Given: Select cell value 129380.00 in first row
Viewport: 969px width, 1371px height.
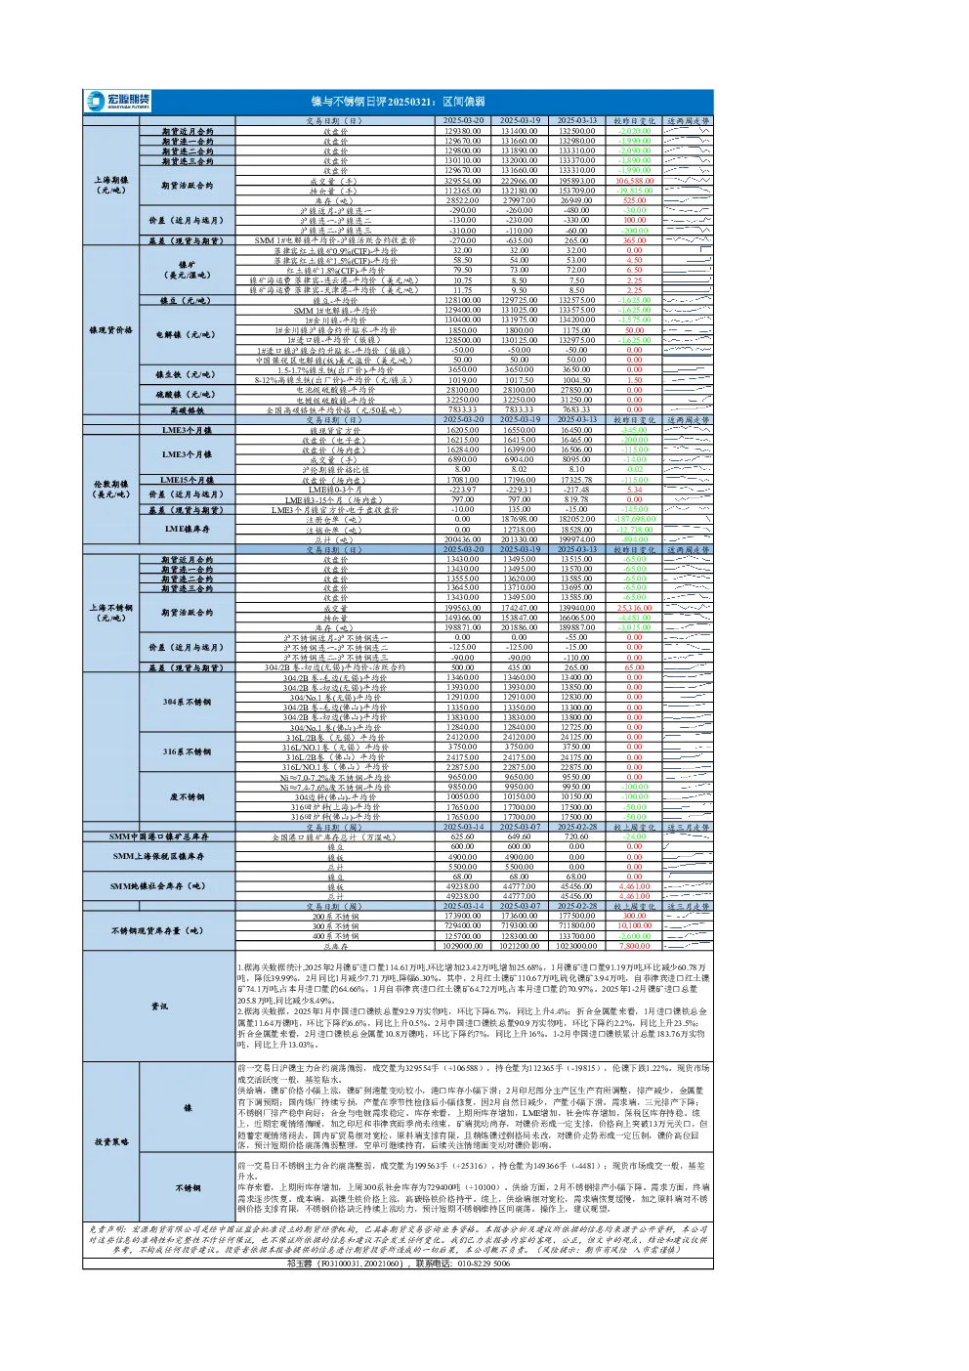Looking at the screenshot, I should pyautogui.click(x=463, y=131).
